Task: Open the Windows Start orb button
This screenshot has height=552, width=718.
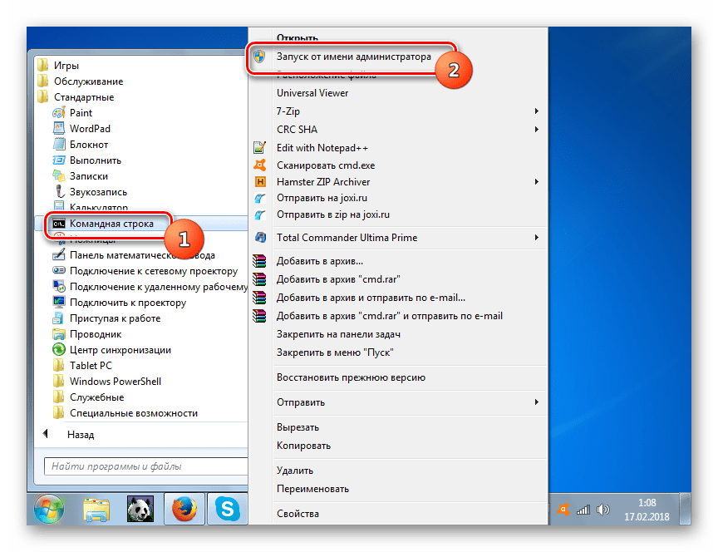Action: pos(48,509)
